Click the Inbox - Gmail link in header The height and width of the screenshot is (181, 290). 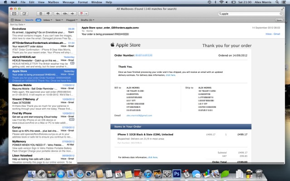[273, 34]
